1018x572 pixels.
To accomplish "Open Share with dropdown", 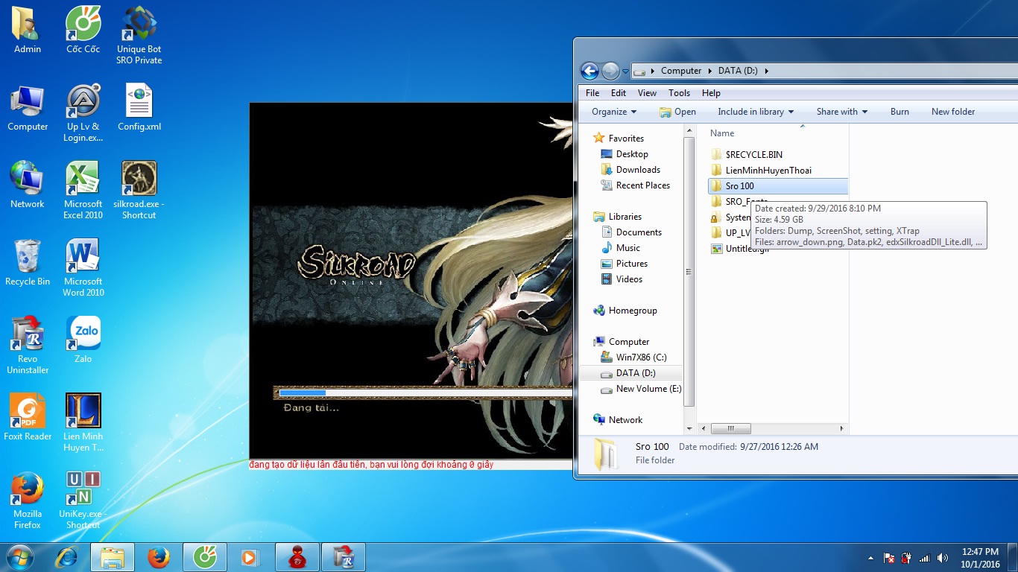I will [x=842, y=112].
